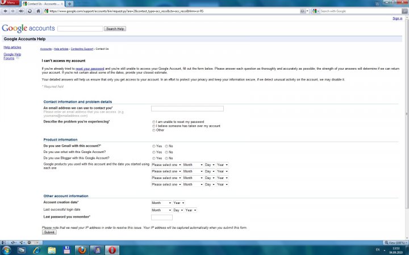Open the Opera Menu button
Image resolution: width=409 pixels, height=255 pixels.
point(10,3)
